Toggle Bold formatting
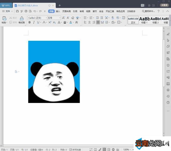 [x=30, y=22]
